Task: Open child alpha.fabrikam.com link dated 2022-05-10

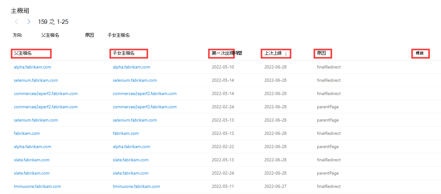Action: click(x=132, y=67)
